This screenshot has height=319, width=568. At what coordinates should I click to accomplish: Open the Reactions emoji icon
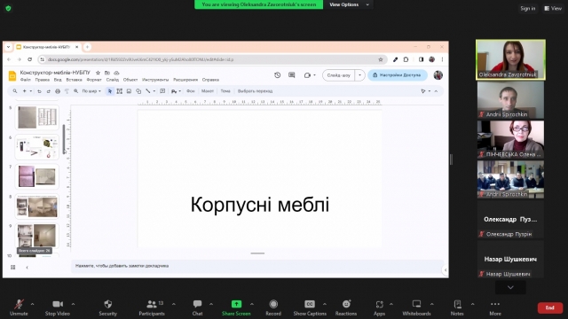346,304
